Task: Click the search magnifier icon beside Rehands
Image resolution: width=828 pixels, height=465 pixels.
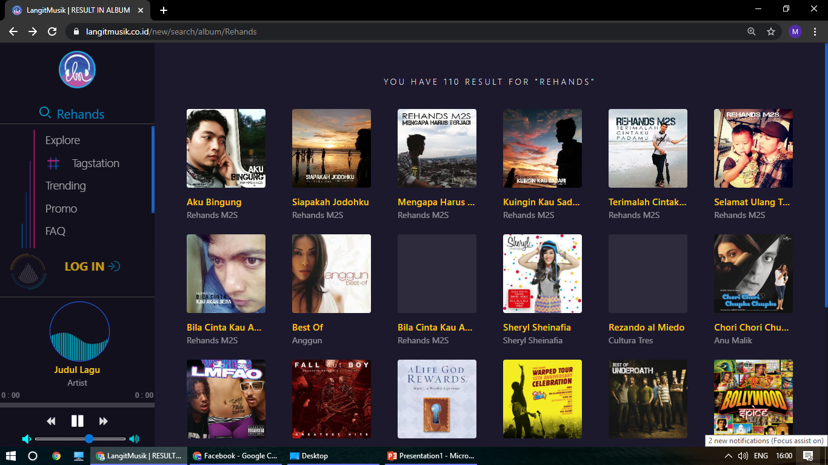Action: click(x=45, y=113)
